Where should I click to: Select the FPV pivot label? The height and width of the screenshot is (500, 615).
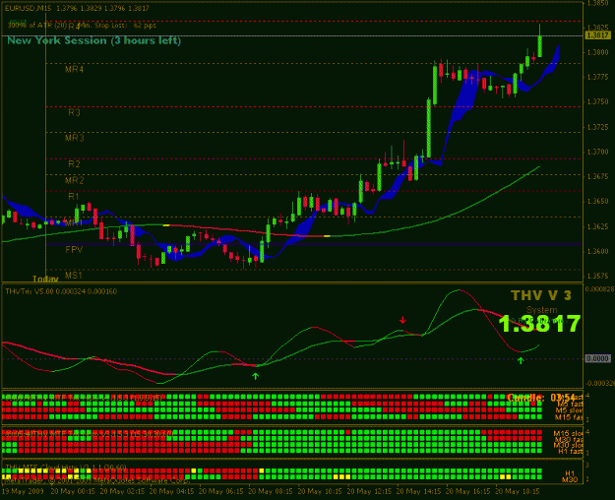[74, 250]
